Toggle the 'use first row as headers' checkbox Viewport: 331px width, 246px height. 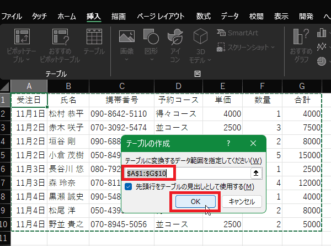pos(128,187)
